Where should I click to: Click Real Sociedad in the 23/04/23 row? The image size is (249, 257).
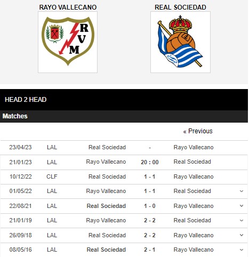coord(107,147)
